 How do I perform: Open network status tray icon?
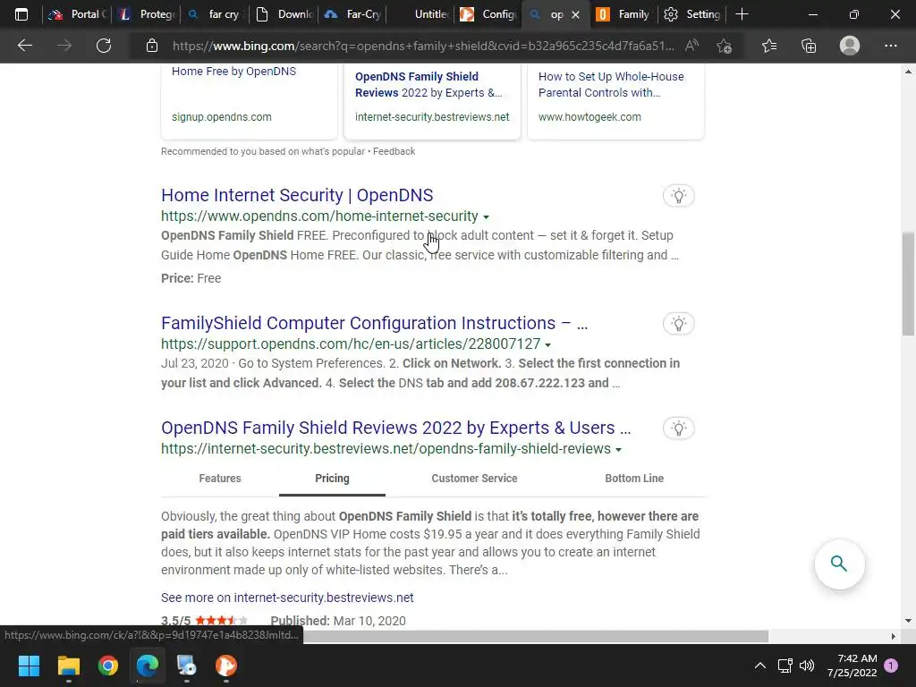tap(785, 666)
